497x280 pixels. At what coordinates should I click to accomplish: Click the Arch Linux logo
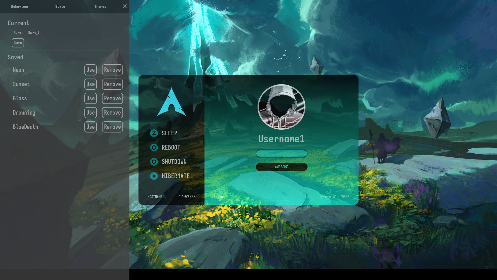(171, 102)
